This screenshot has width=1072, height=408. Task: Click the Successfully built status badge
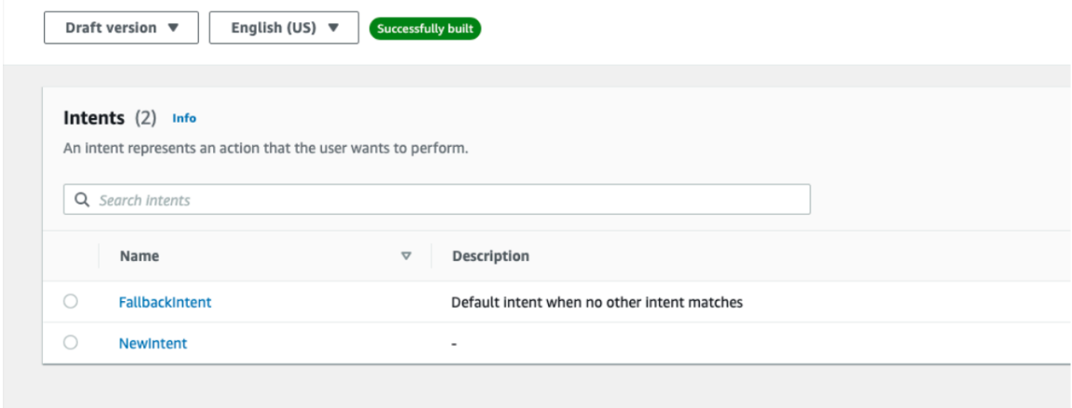425,29
